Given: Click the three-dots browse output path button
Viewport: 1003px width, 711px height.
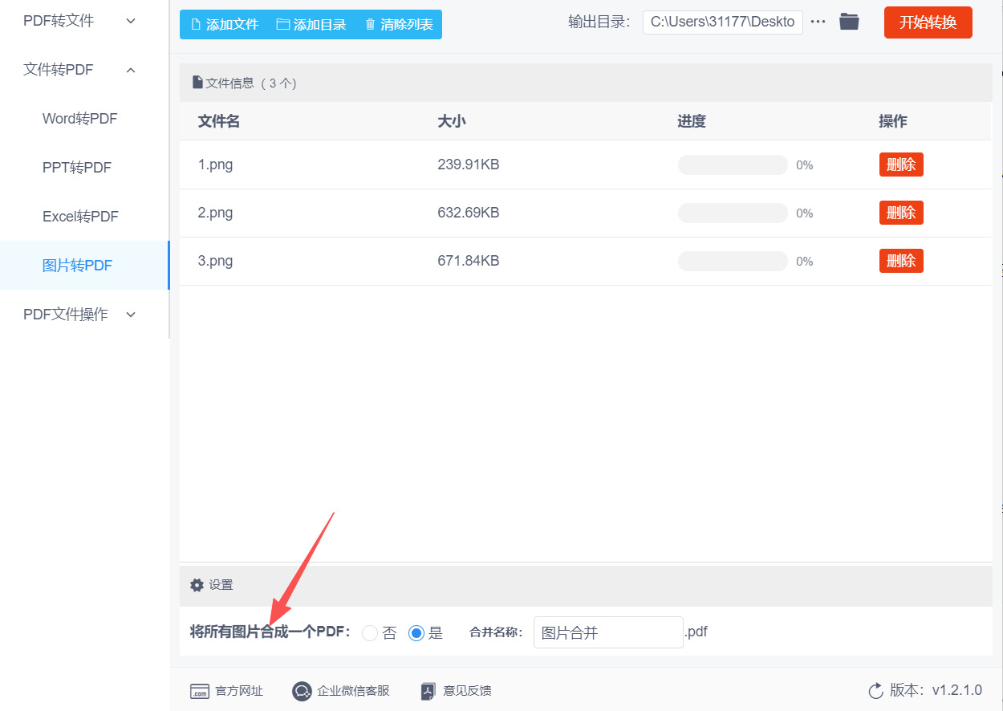Looking at the screenshot, I should pos(818,22).
